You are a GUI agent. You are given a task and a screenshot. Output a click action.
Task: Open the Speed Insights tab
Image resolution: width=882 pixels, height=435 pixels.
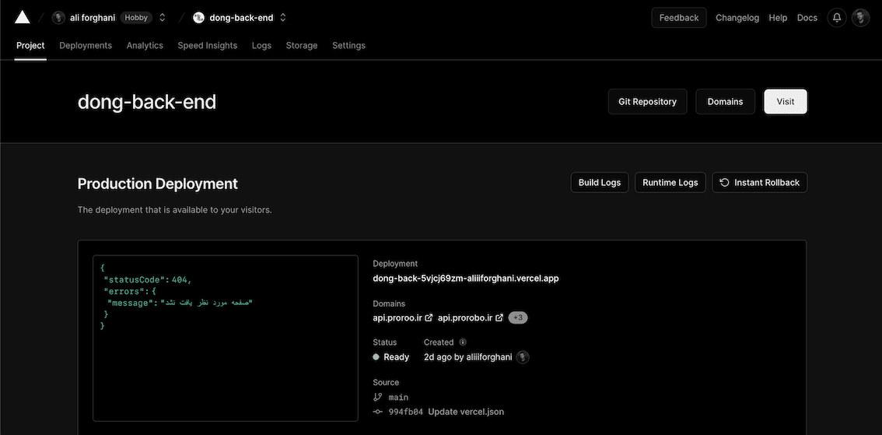click(208, 46)
